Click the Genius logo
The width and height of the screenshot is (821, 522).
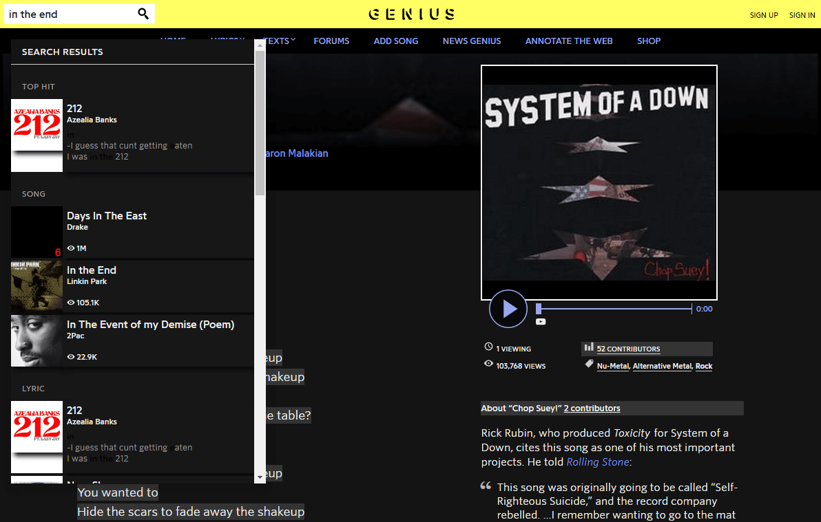pyautogui.click(x=412, y=14)
